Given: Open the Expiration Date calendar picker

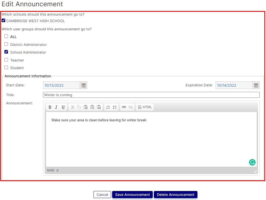Looking at the screenshot, I should [x=256, y=85].
